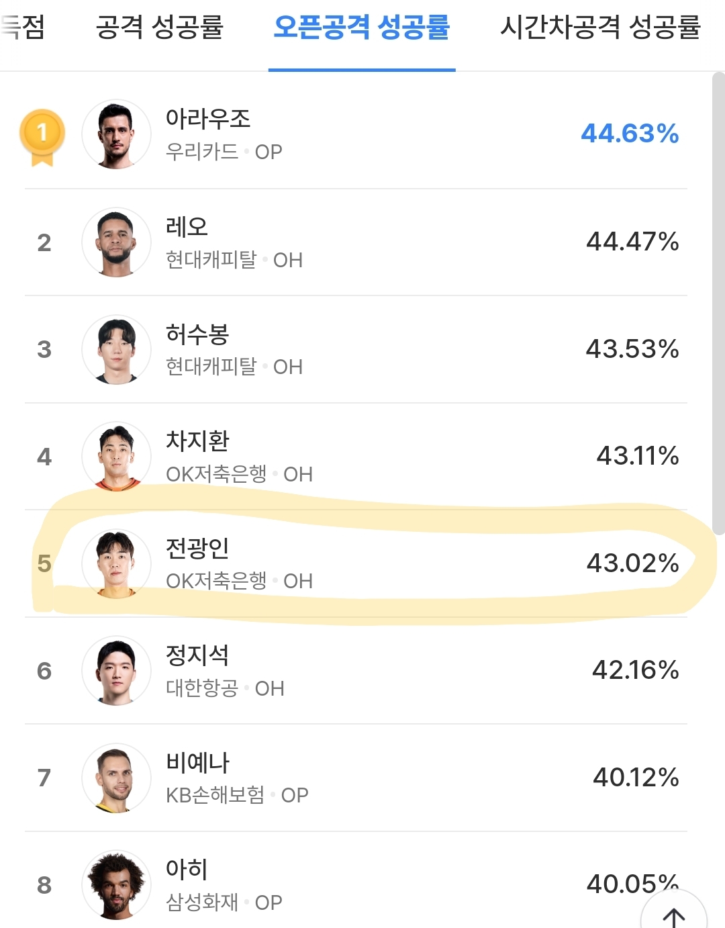This screenshot has height=928, width=725.
Task: Click the 전광인 player name
Action: pyautogui.click(x=197, y=548)
